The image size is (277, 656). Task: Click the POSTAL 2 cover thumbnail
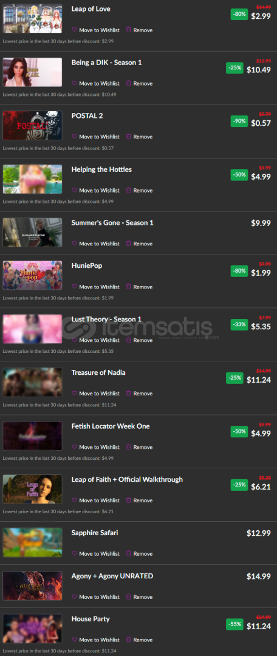[32, 125]
